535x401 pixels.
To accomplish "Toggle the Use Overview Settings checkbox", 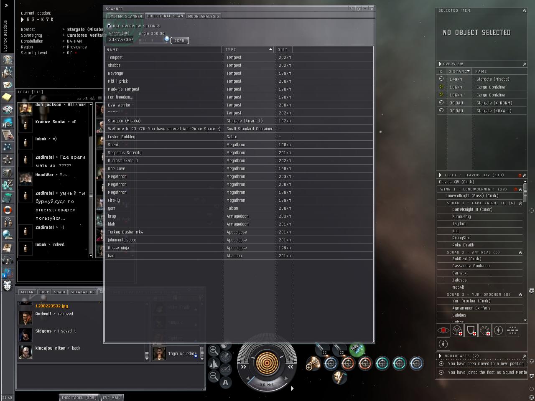I will point(109,26).
